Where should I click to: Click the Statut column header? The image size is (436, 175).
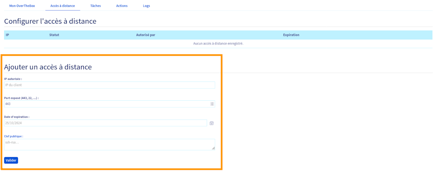pos(54,35)
